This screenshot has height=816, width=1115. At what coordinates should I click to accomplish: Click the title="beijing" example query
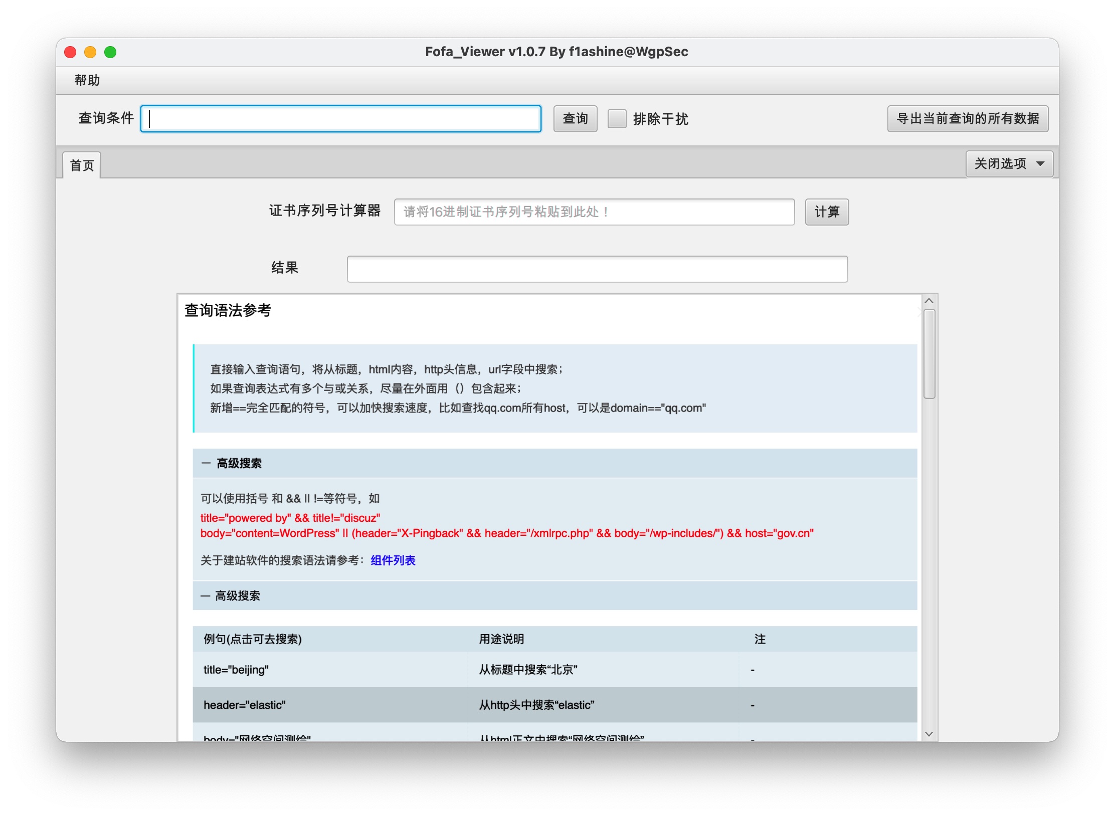point(236,670)
